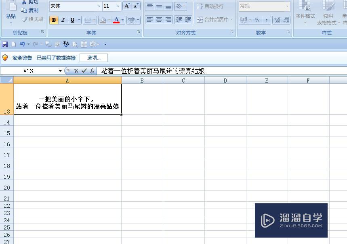This screenshot has height=244, width=347.
Task: Align cell text to the left
Action: click(x=150, y=20)
